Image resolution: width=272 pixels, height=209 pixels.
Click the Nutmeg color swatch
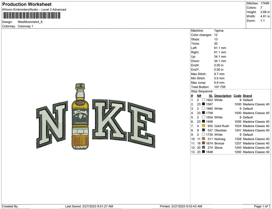tap(204, 139)
